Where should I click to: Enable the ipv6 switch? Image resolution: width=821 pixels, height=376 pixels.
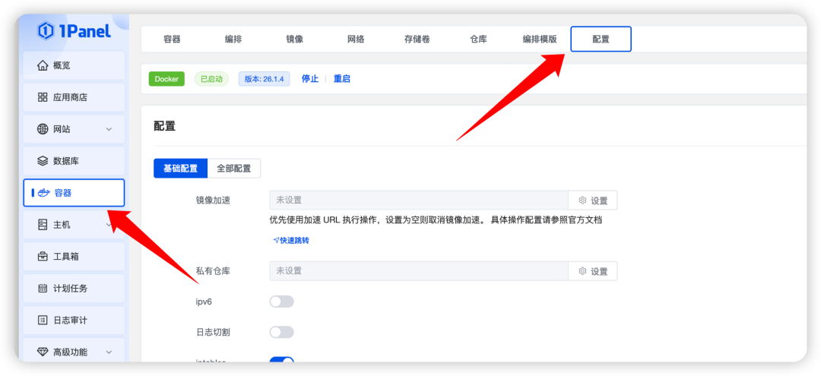(x=282, y=302)
